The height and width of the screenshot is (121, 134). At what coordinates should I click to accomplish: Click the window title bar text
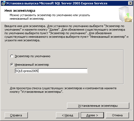57,3
